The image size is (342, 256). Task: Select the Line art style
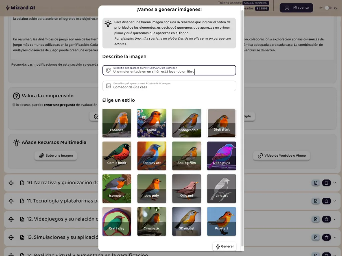(x=221, y=189)
